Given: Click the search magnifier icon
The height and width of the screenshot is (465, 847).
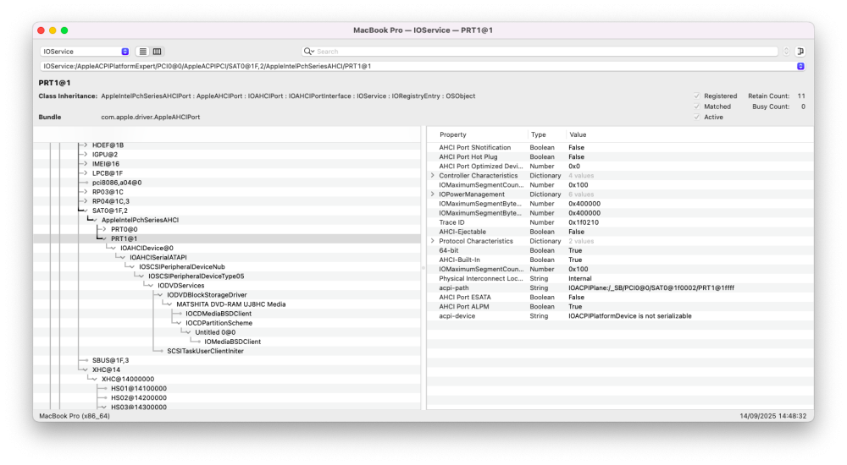Looking at the screenshot, I should point(308,52).
